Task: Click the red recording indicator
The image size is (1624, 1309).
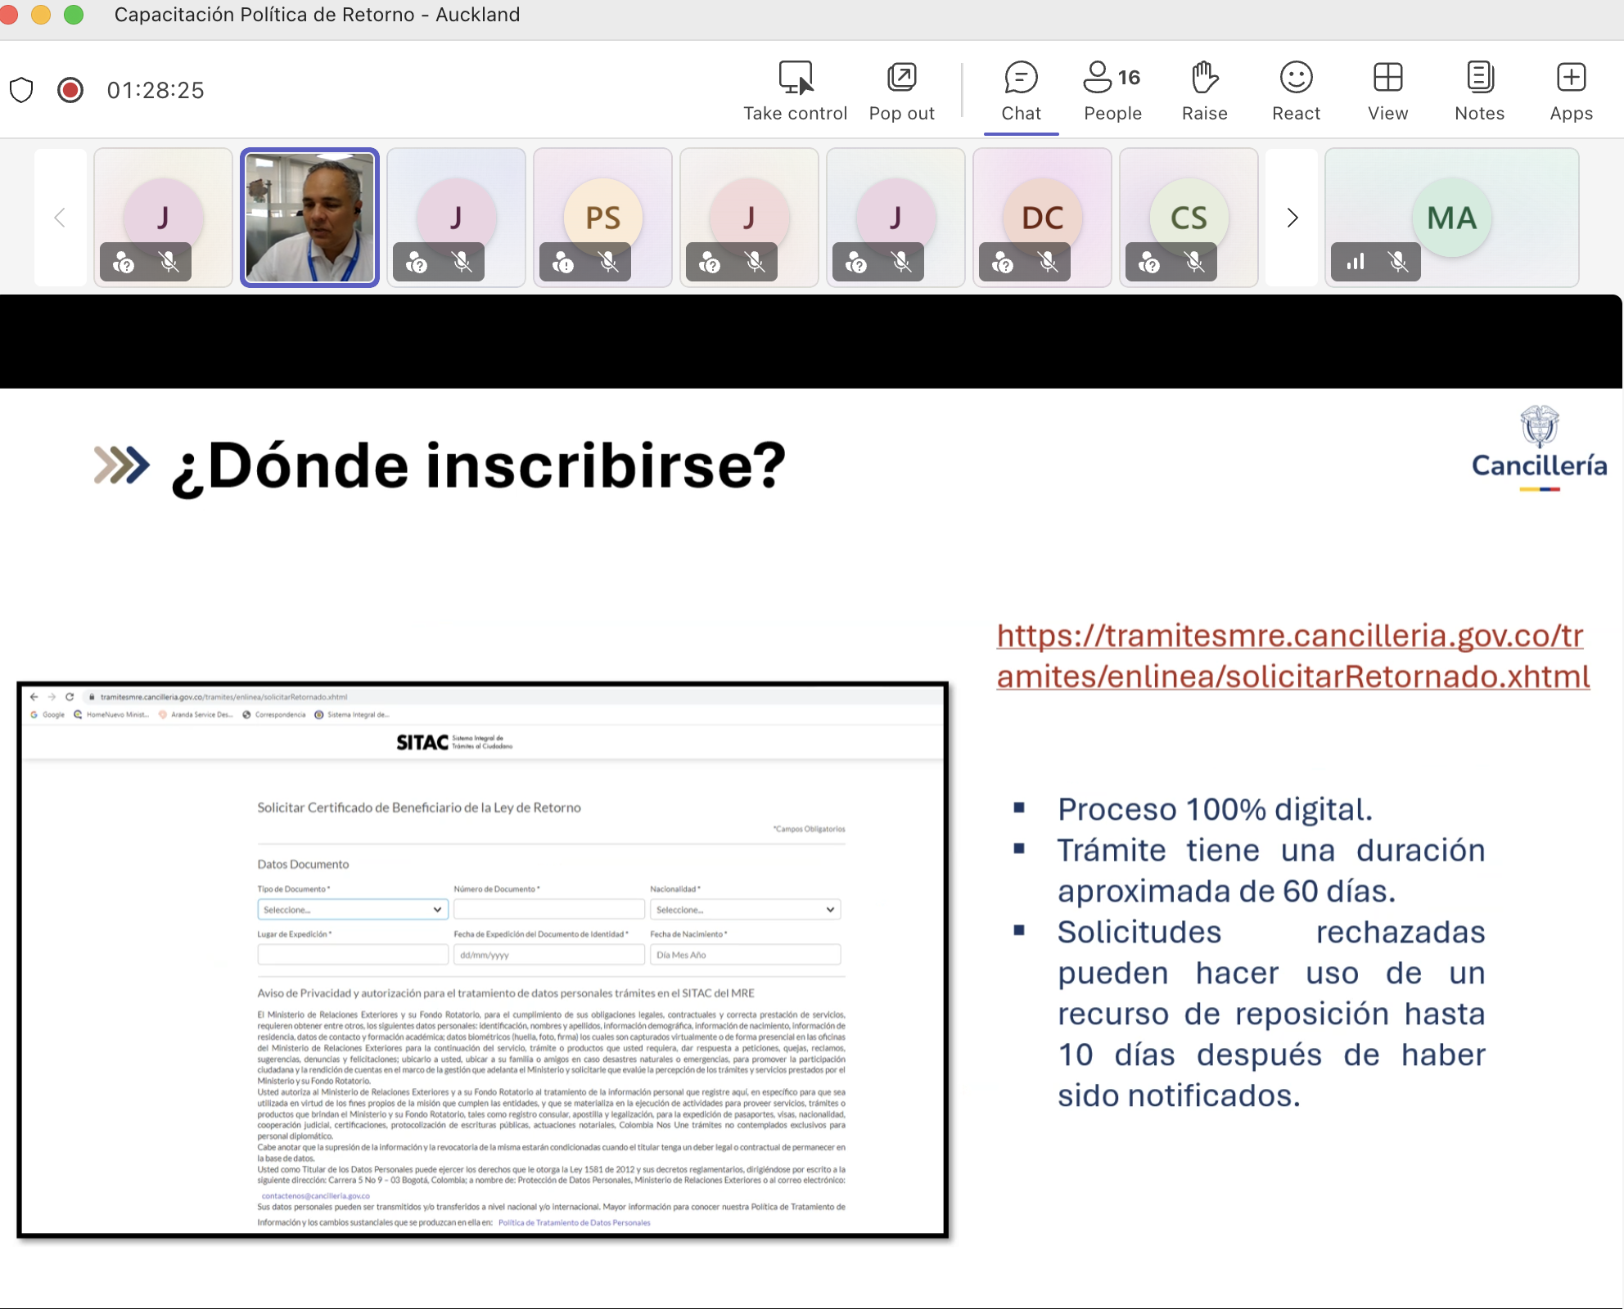Action: click(x=70, y=90)
